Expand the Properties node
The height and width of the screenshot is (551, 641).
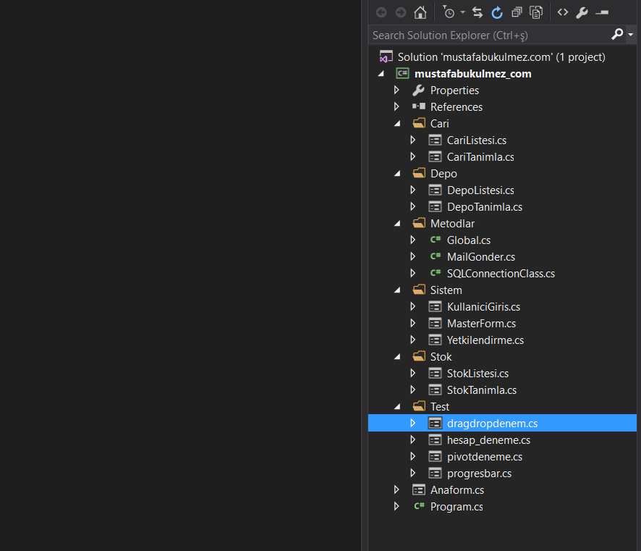pos(396,91)
